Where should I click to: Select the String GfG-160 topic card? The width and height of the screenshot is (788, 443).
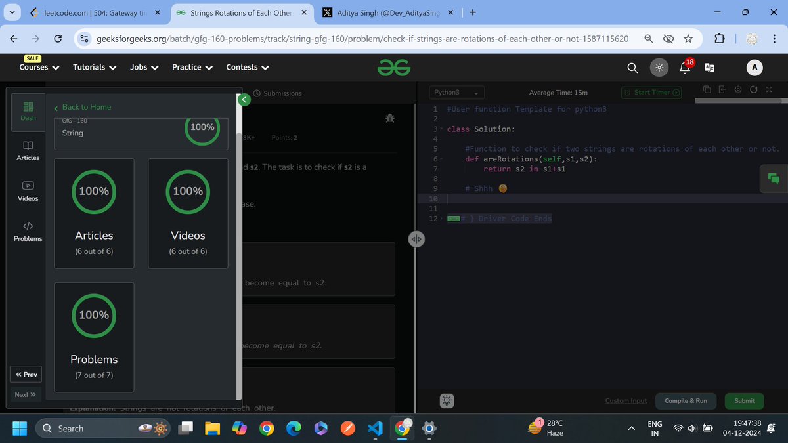point(141,133)
